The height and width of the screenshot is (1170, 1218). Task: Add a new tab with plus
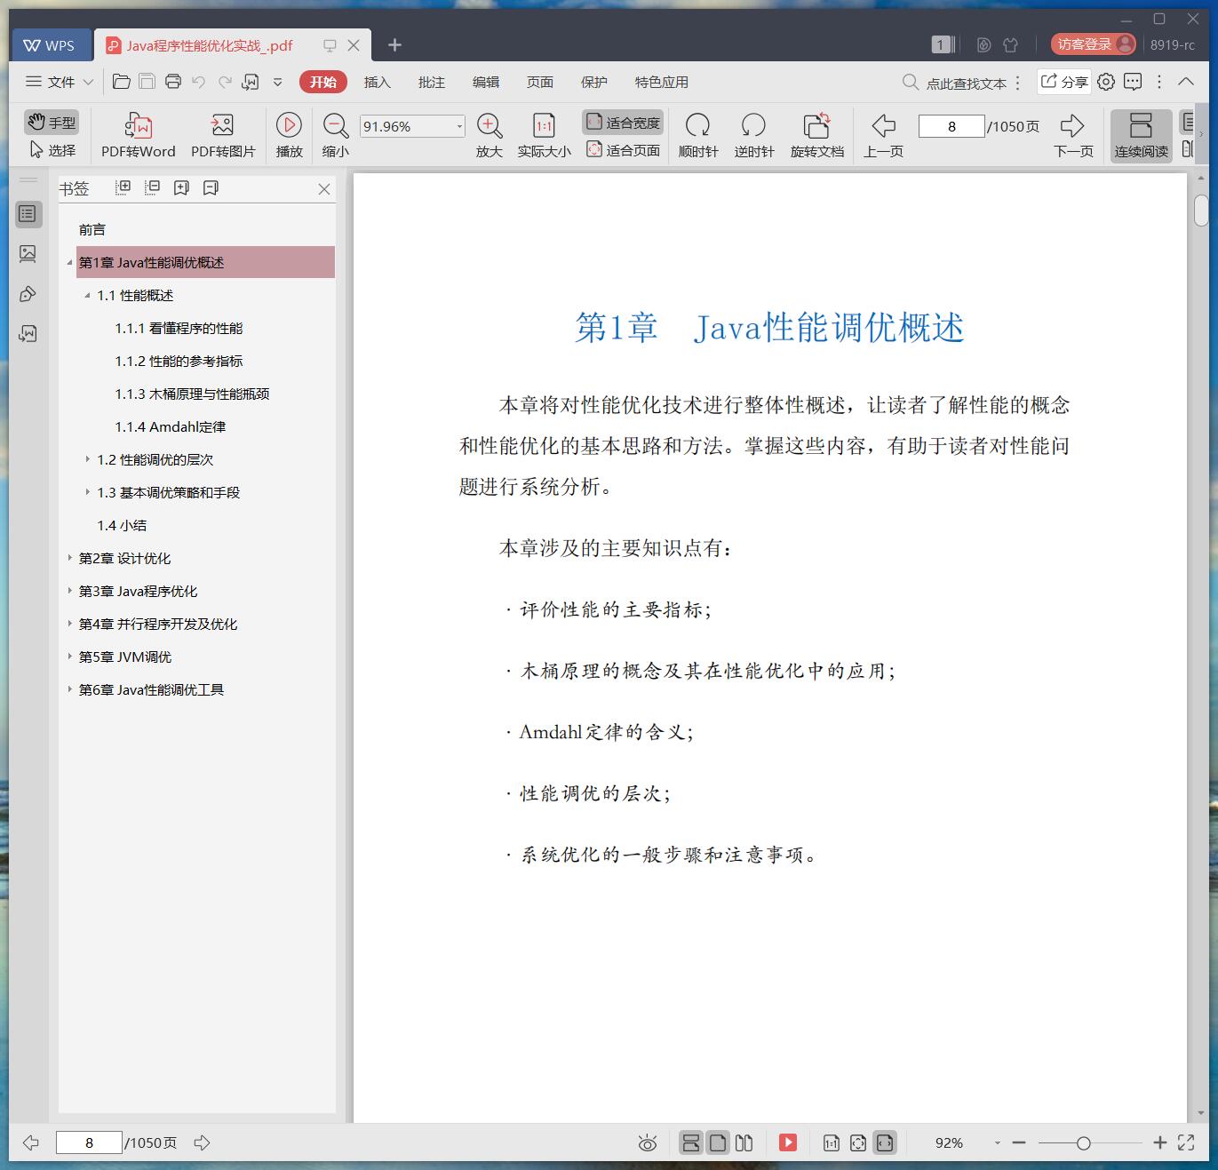tap(395, 45)
